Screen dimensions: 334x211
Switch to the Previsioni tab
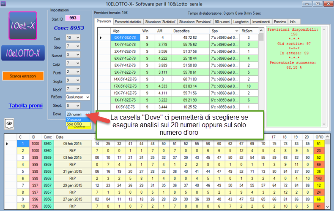point(104,21)
